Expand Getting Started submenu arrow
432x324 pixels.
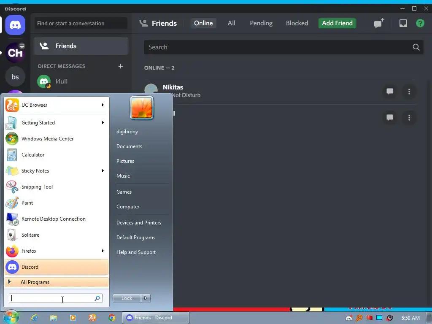pos(103,123)
